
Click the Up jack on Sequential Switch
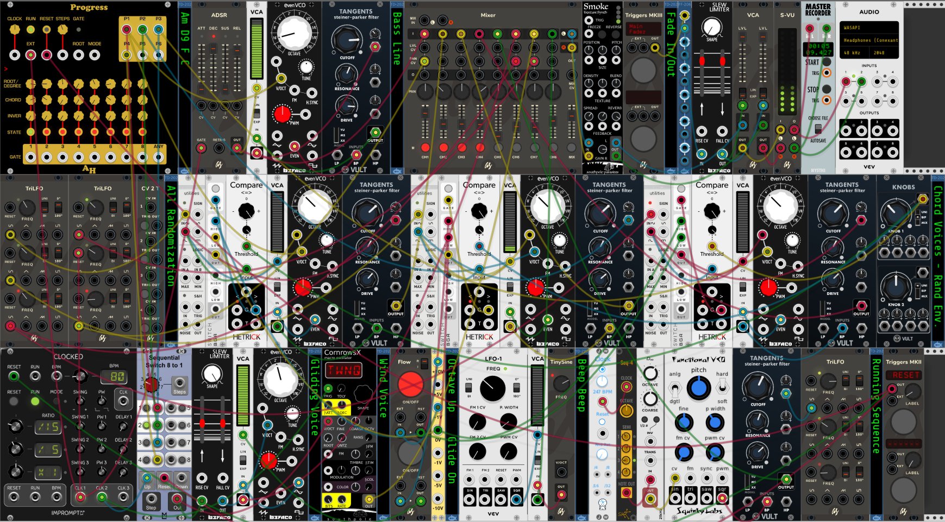[147, 479]
